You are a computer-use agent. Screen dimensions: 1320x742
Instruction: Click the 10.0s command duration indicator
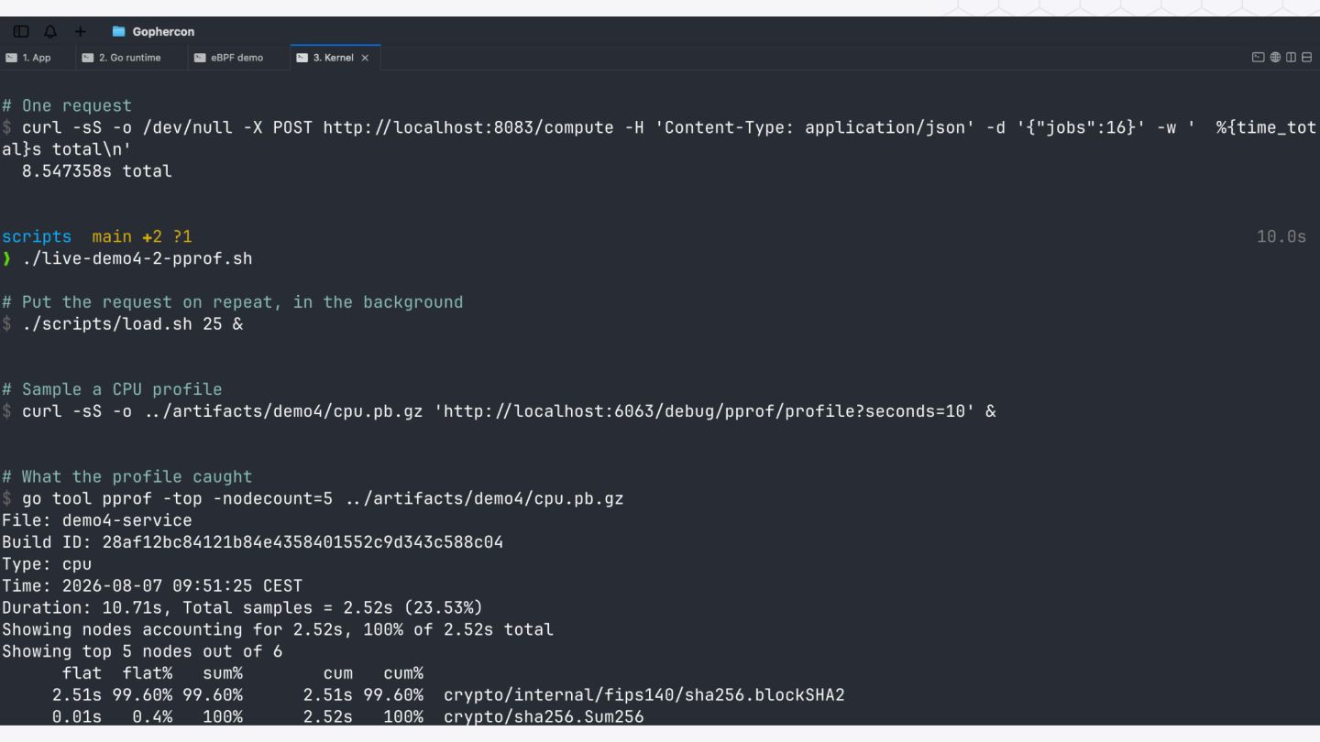pyautogui.click(x=1281, y=237)
